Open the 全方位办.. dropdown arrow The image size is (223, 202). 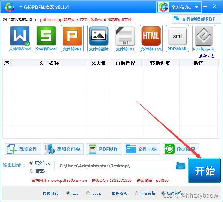(x=197, y=7)
